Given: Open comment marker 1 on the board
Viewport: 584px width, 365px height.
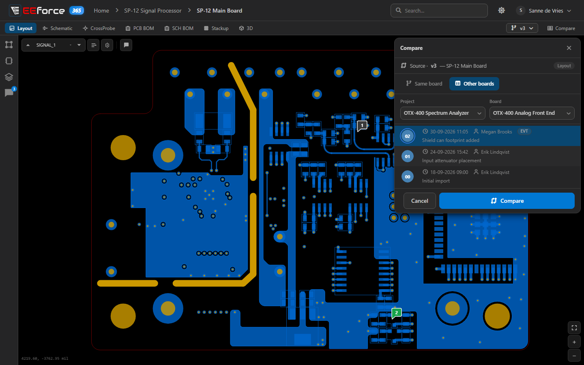Looking at the screenshot, I should coord(362,126).
